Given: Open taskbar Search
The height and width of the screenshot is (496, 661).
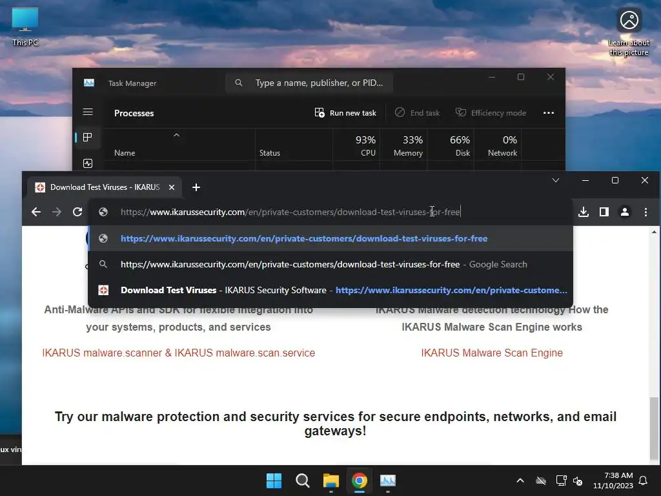Looking at the screenshot, I should pyautogui.click(x=302, y=480).
